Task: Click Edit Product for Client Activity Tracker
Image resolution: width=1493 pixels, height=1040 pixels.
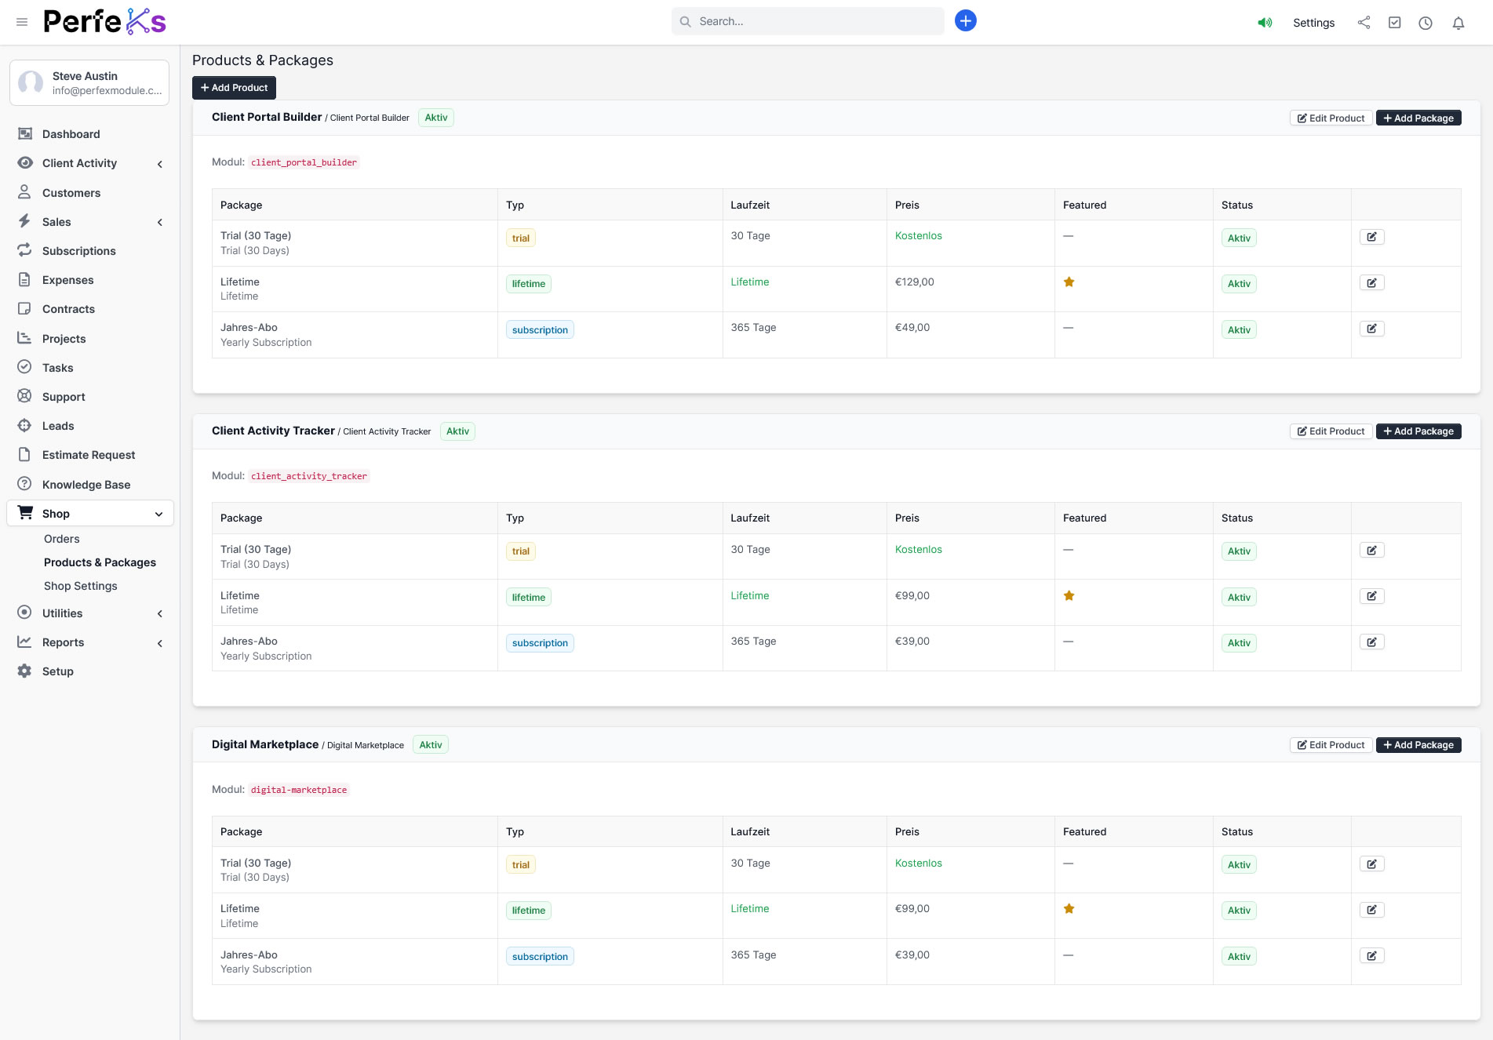Action: (1331, 431)
